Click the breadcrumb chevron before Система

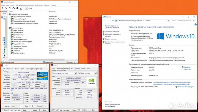click(143, 21)
